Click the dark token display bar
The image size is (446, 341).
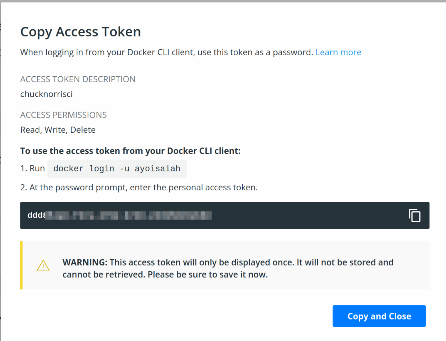[224, 215]
